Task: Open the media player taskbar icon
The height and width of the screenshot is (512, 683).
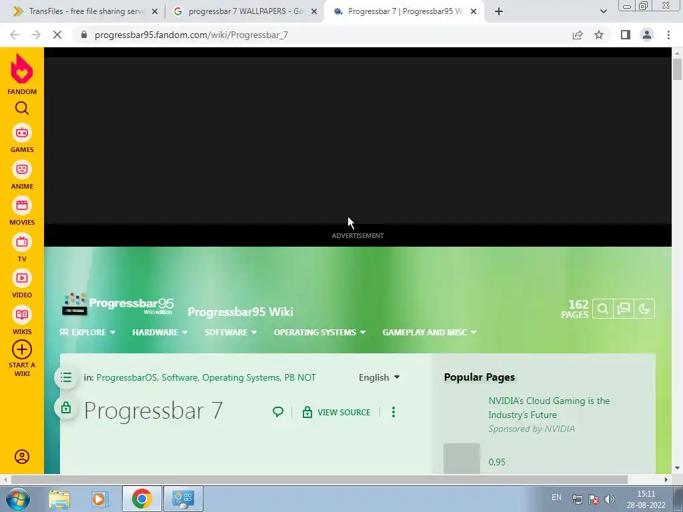Action: pos(100,499)
